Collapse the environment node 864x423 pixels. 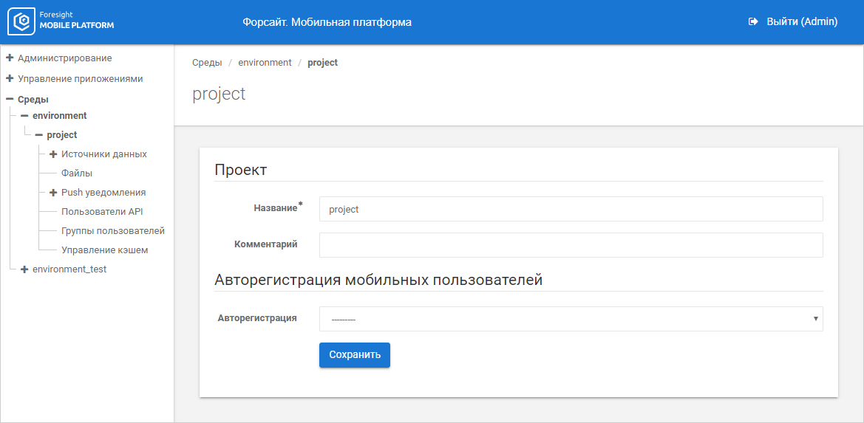24,116
